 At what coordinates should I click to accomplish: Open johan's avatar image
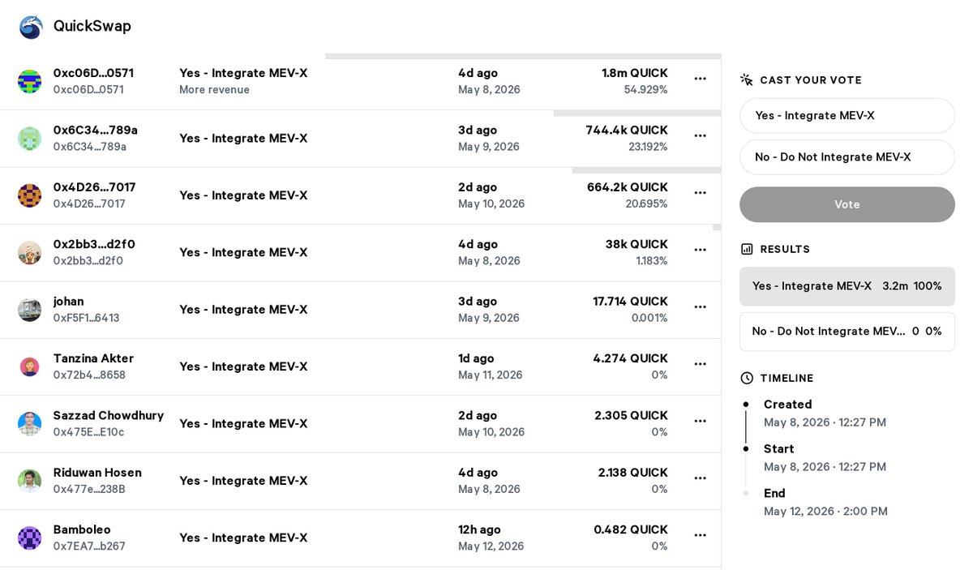(30, 310)
